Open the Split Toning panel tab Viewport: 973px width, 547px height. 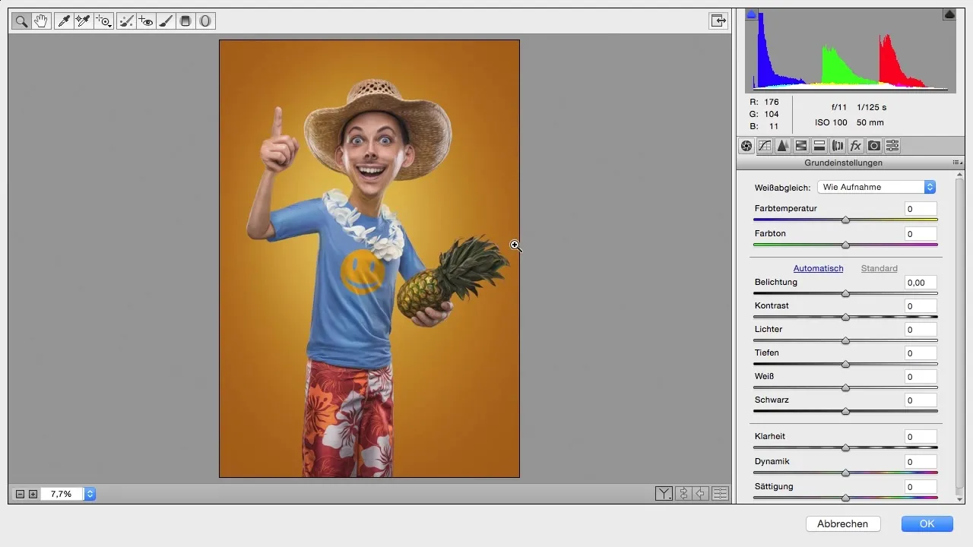(819, 146)
